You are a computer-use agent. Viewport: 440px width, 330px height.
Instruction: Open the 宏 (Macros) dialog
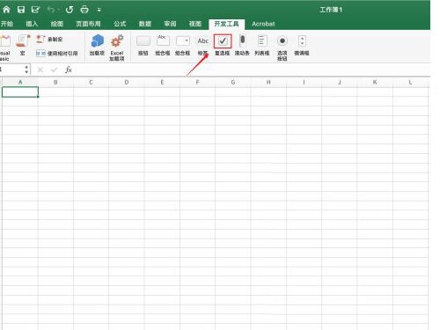pyautogui.click(x=23, y=45)
